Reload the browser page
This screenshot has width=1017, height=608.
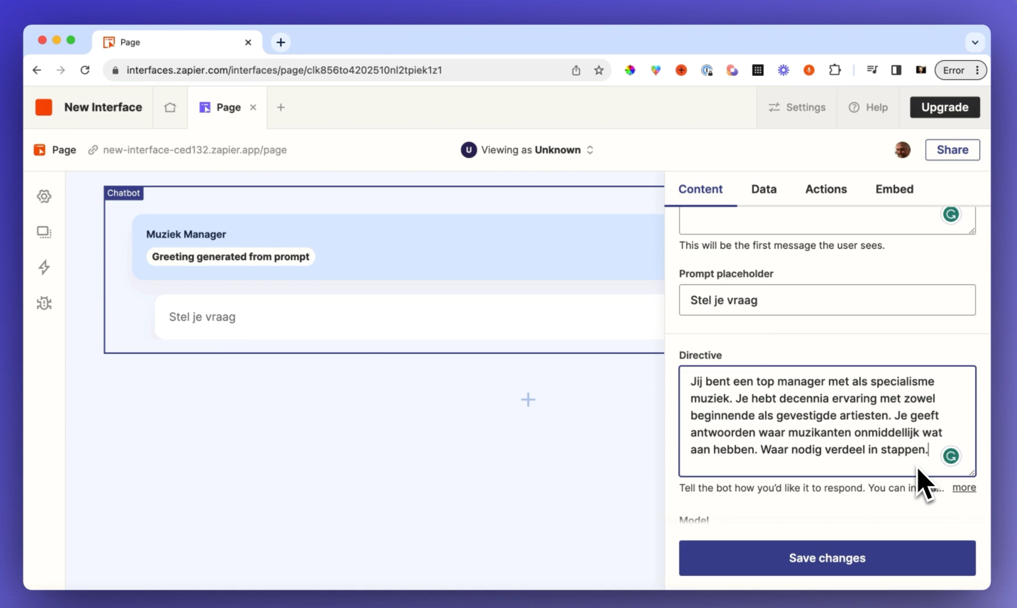pos(85,70)
